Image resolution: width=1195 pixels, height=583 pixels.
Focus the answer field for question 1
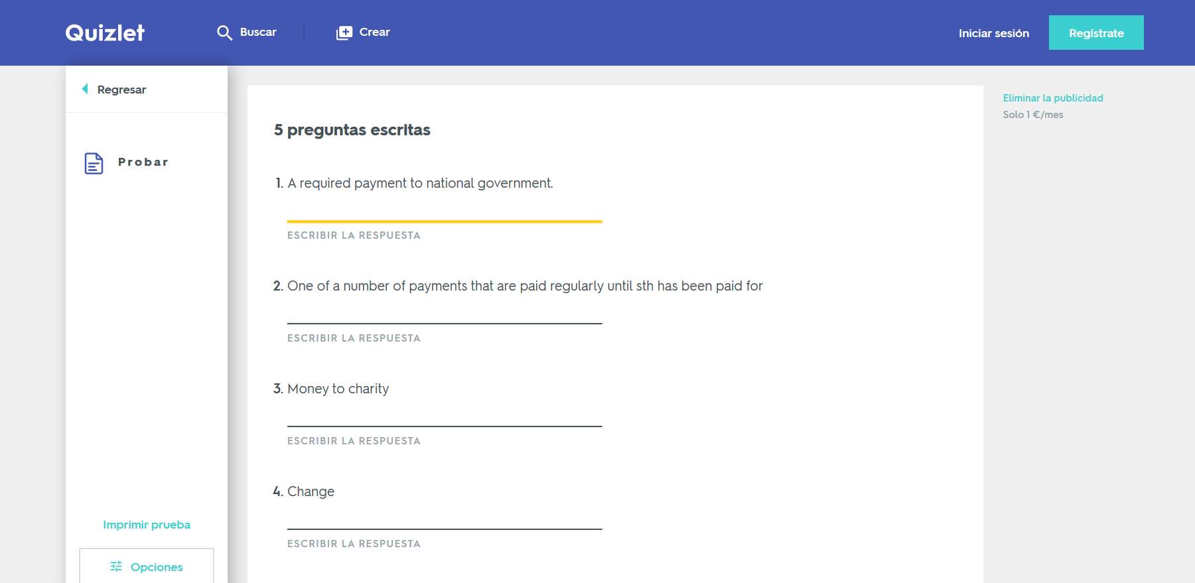[x=445, y=212]
